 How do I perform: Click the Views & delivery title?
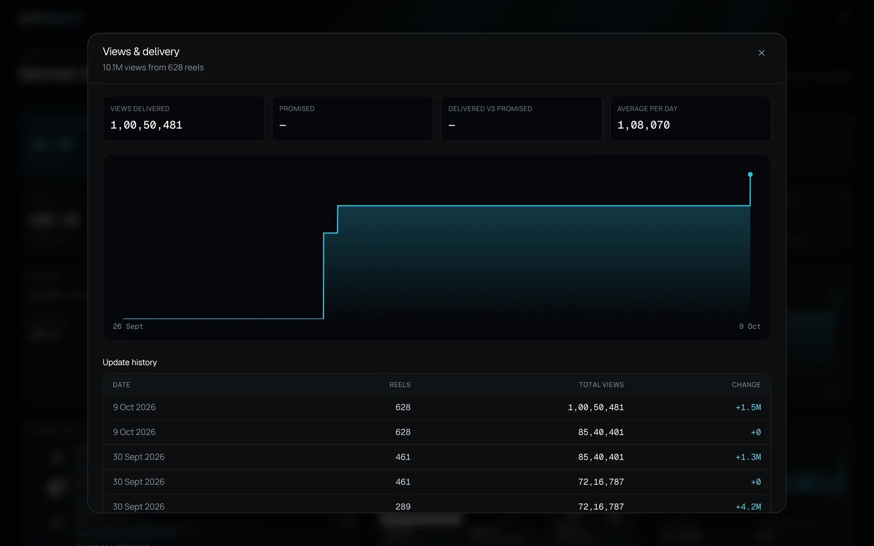pos(141,51)
